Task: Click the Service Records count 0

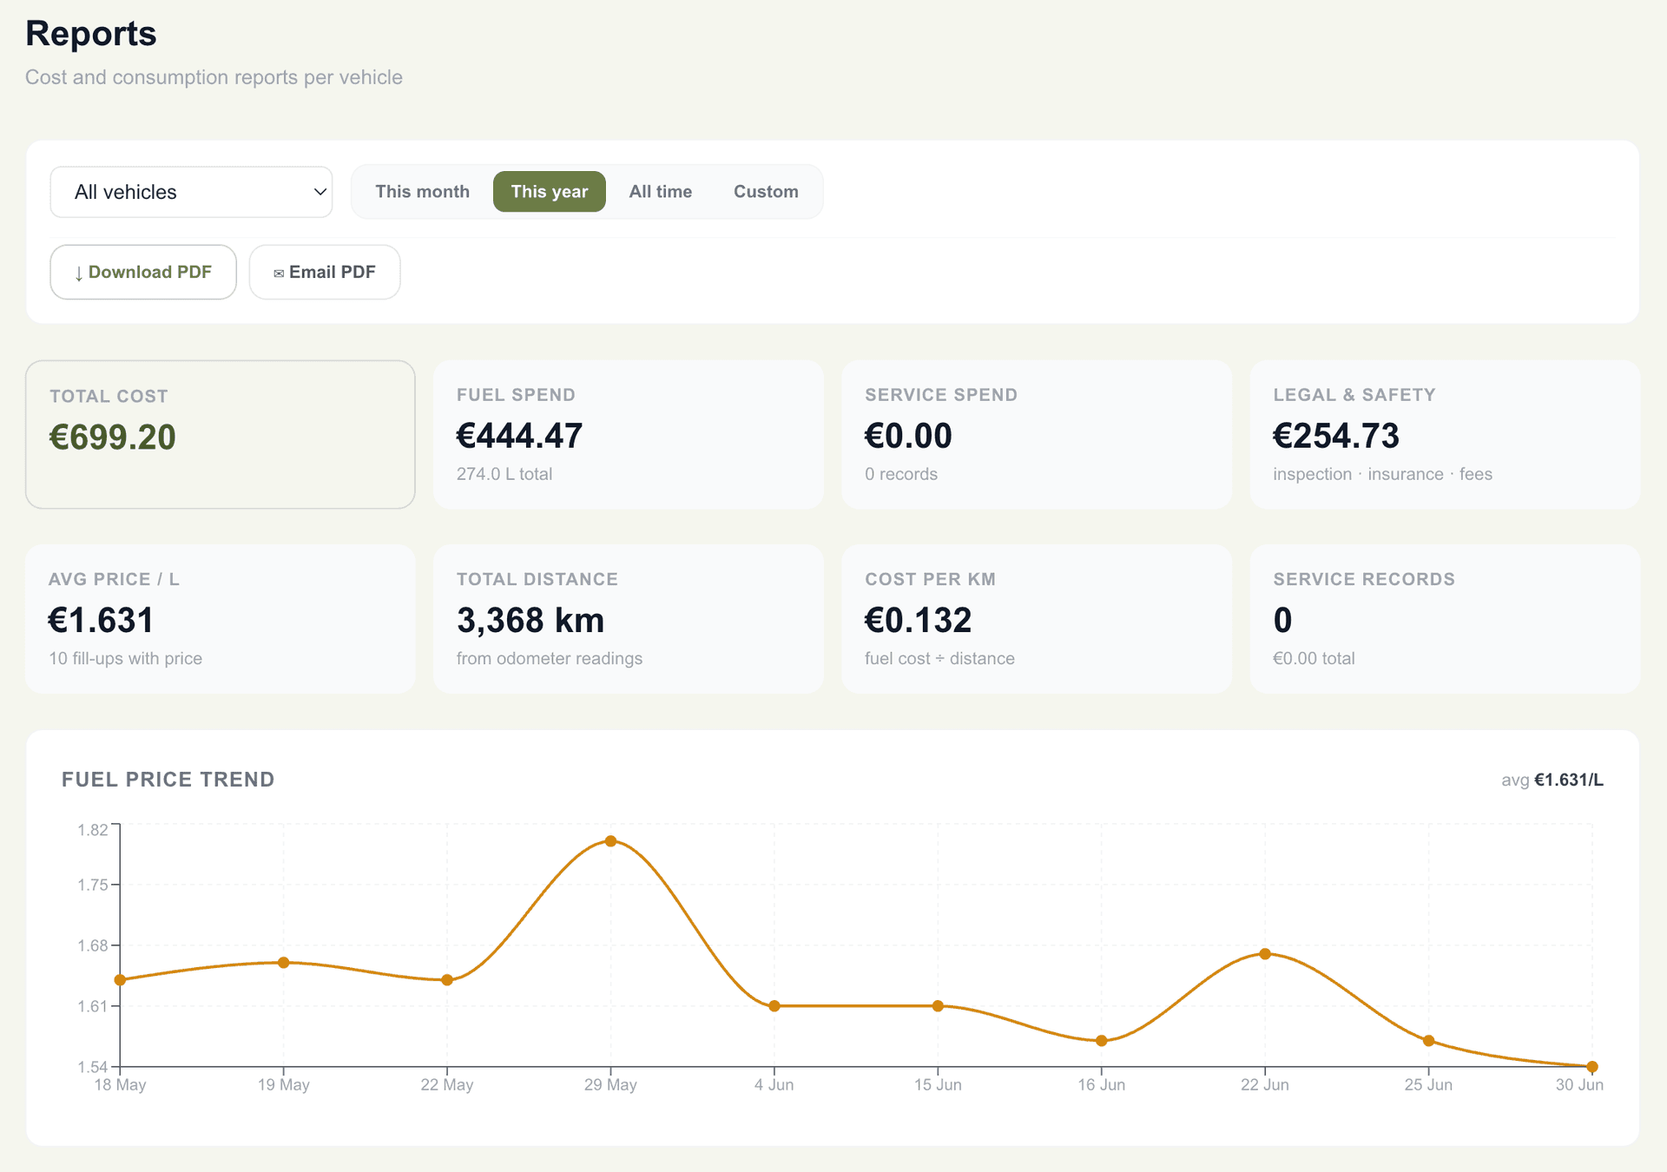Action: click(1282, 620)
